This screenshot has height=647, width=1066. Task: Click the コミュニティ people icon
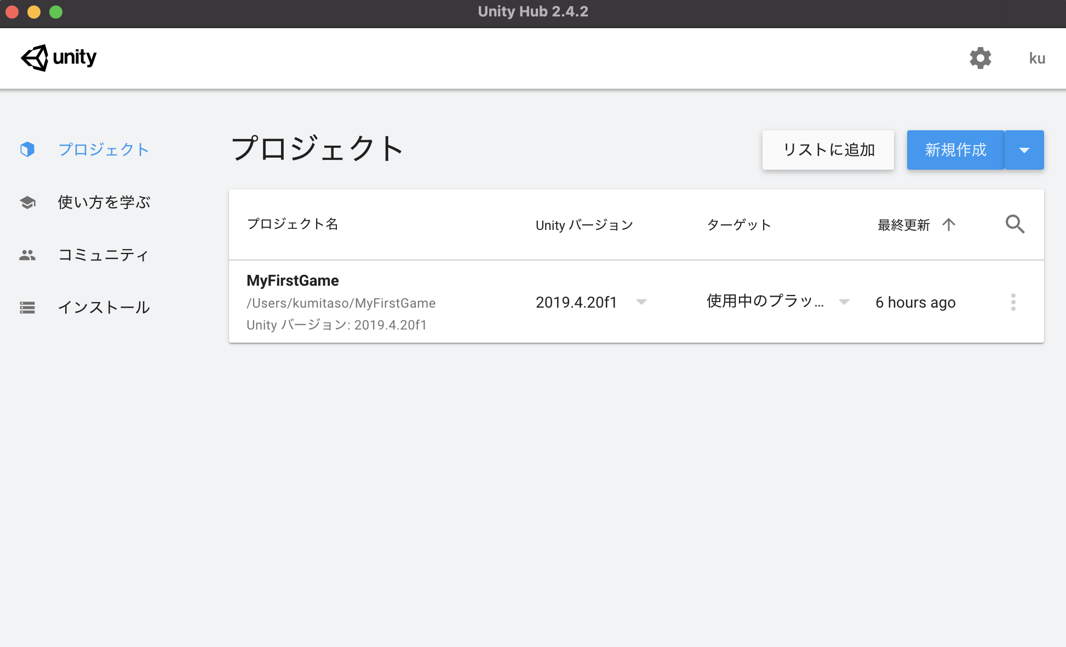click(x=27, y=255)
